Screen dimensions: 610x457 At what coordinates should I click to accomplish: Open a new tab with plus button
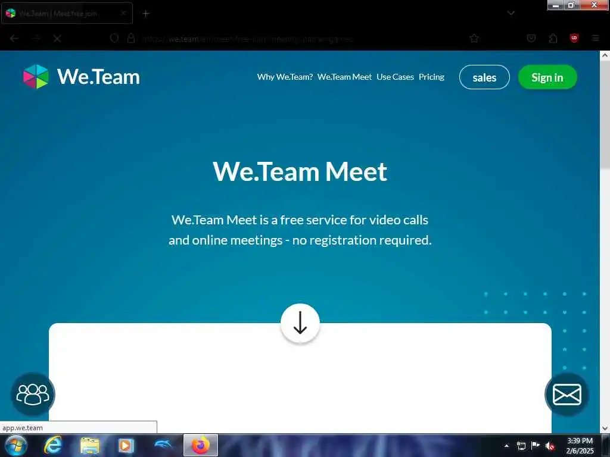(146, 14)
